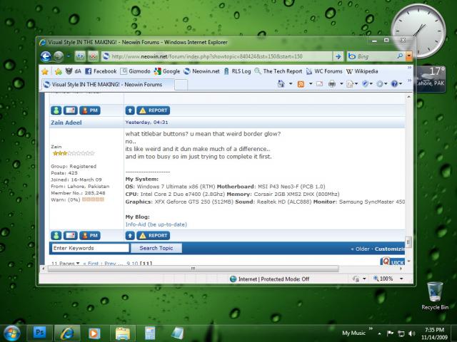Open the Zain Adeel username link
Image resolution: width=457 pixels, height=342 pixels.
pyautogui.click(x=66, y=123)
